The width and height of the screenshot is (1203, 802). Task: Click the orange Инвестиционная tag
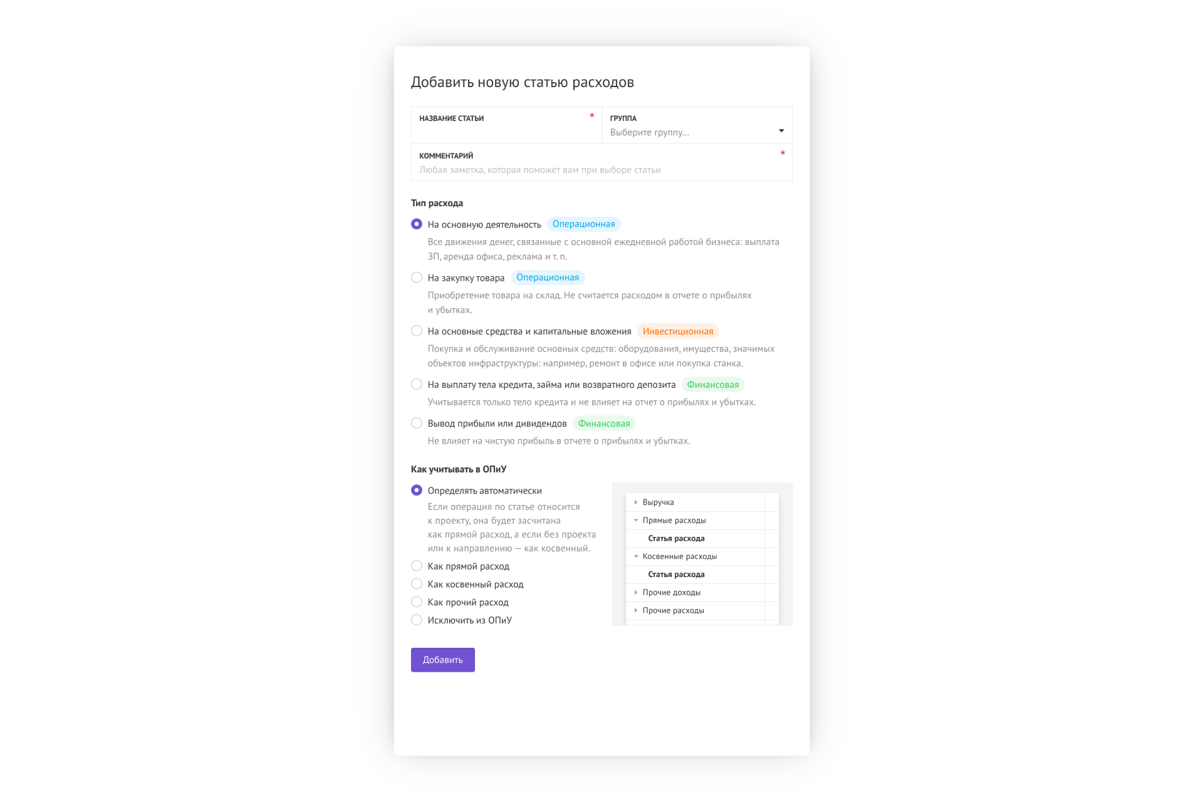tap(678, 331)
